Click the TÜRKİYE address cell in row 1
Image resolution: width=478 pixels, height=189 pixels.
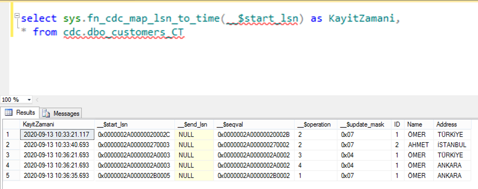pyautogui.click(x=452, y=135)
